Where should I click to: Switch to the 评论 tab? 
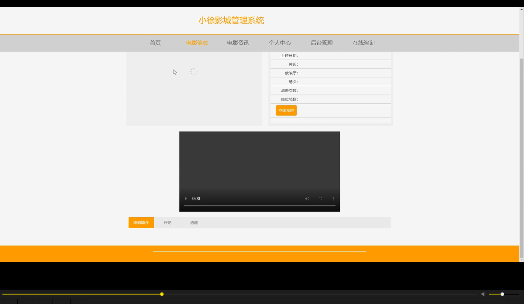tap(168, 223)
